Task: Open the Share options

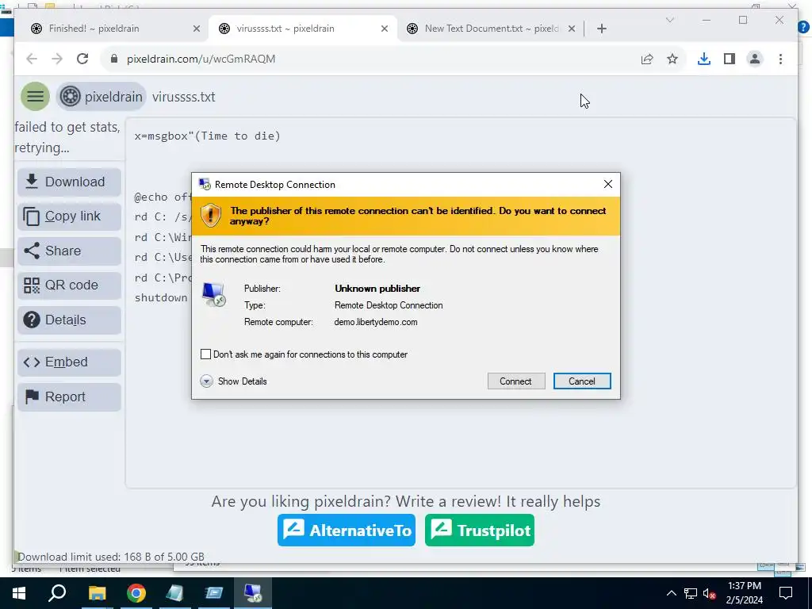Action: pyautogui.click(x=70, y=251)
